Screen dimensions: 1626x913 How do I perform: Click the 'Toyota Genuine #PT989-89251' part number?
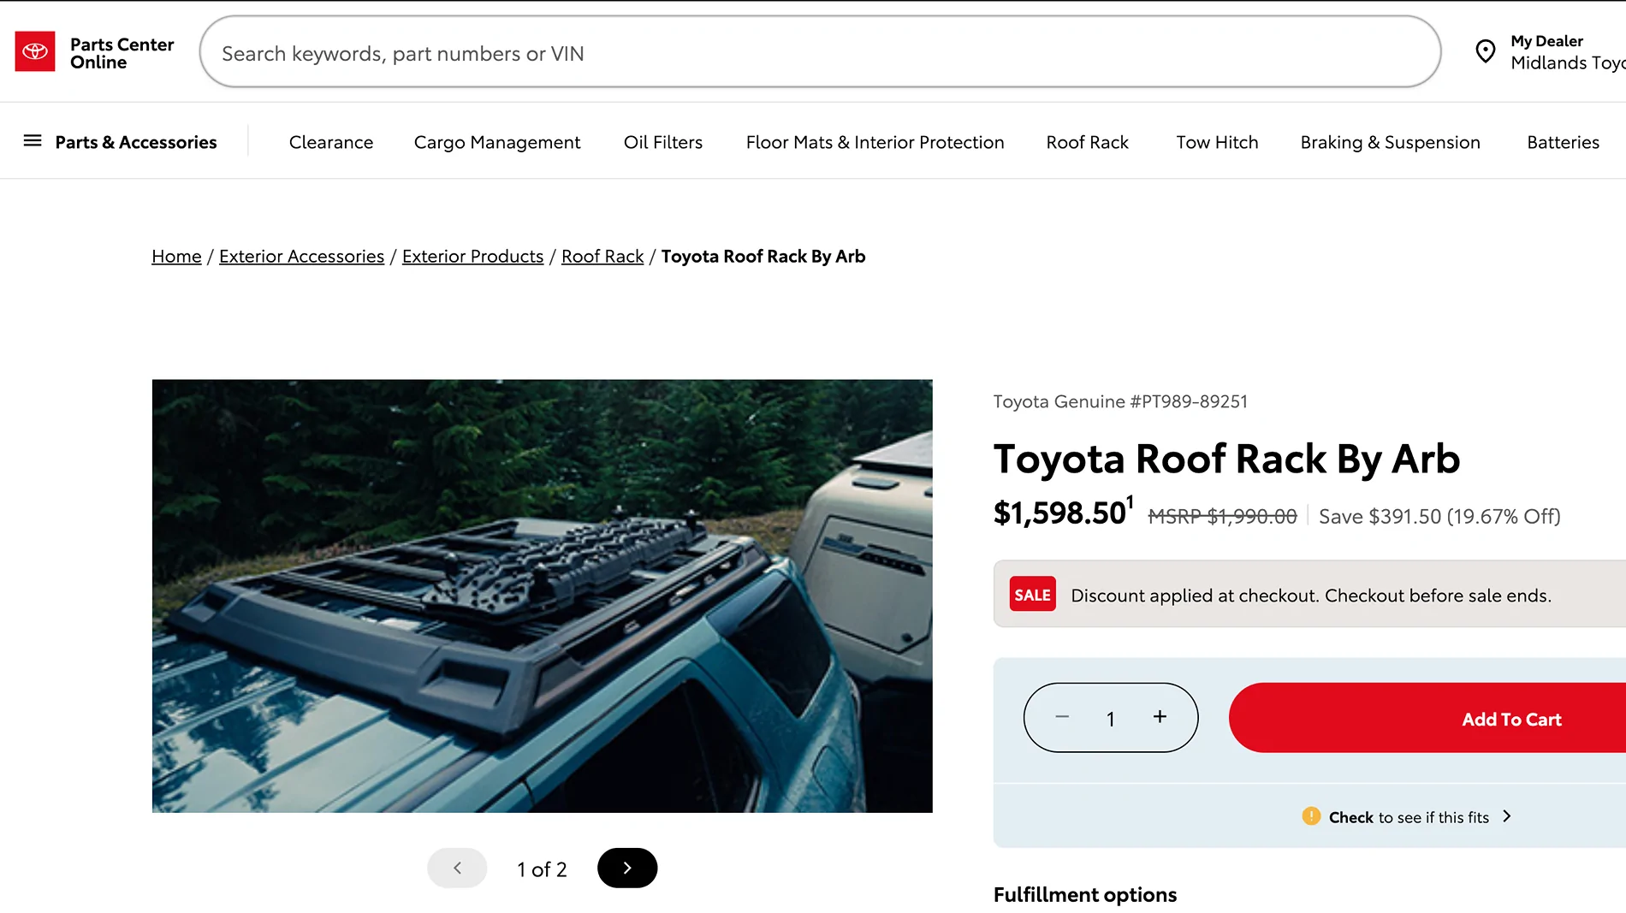point(1120,401)
